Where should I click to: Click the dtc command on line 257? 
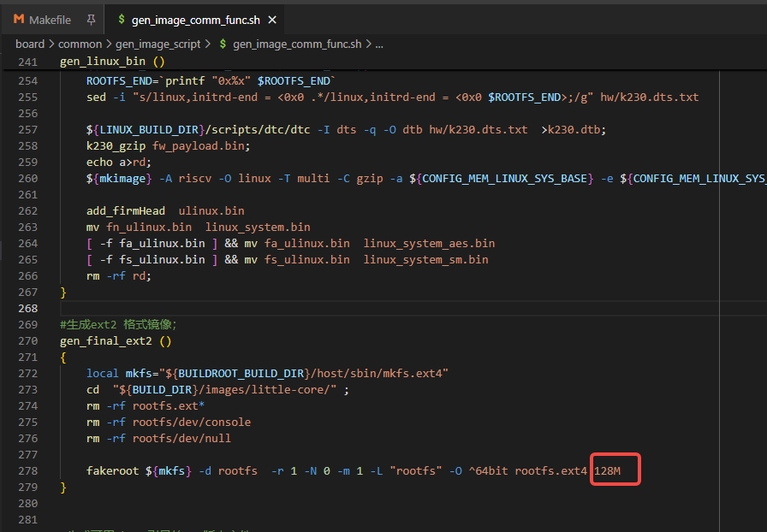click(x=346, y=130)
